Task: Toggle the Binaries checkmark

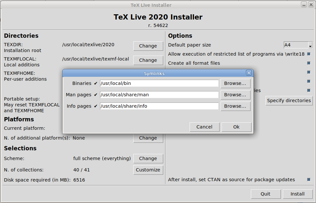Action: tap(96, 83)
